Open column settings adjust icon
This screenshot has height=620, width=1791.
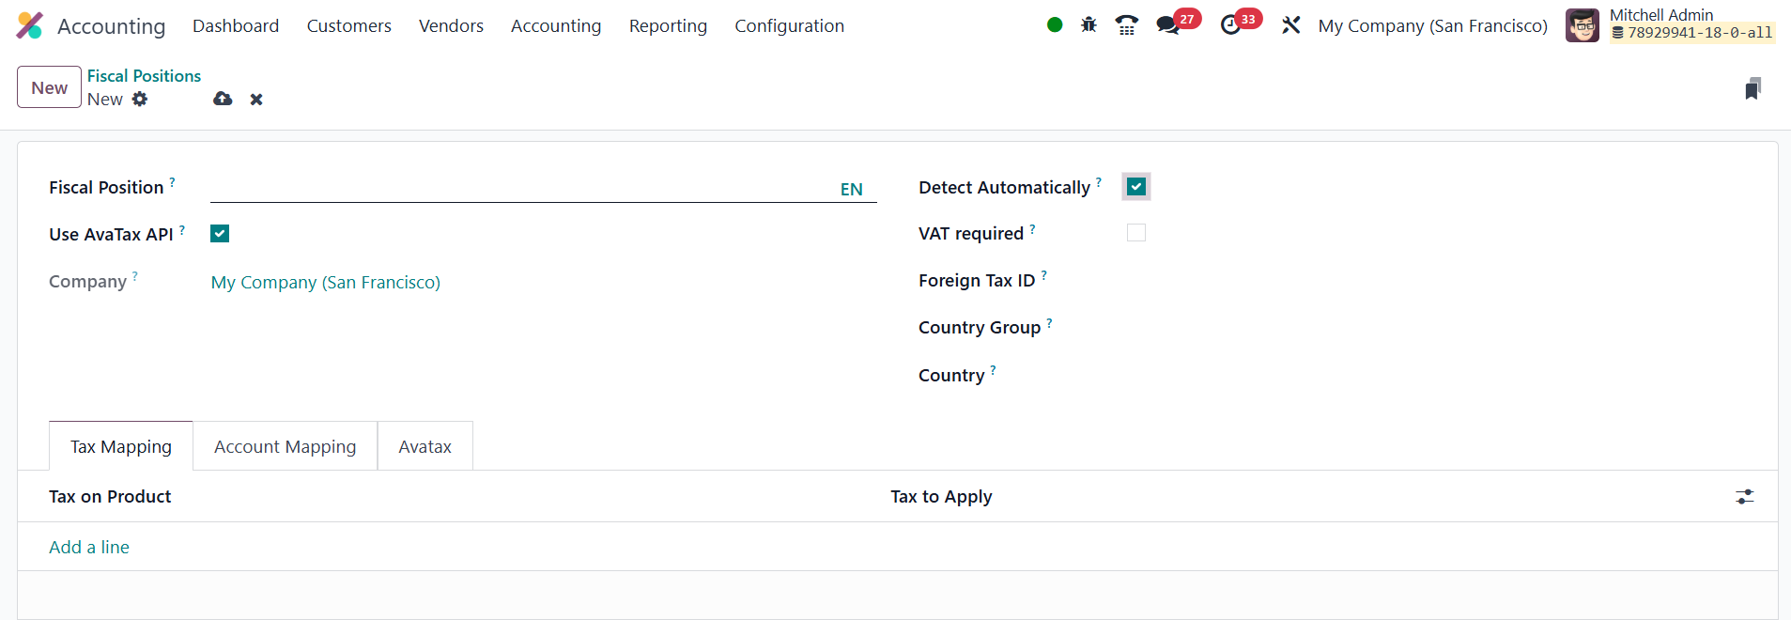pos(1744,497)
